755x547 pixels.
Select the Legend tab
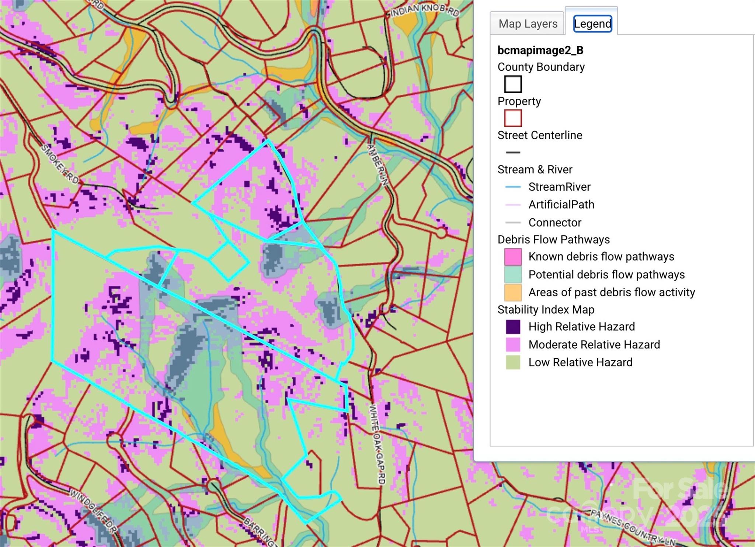click(x=592, y=24)
